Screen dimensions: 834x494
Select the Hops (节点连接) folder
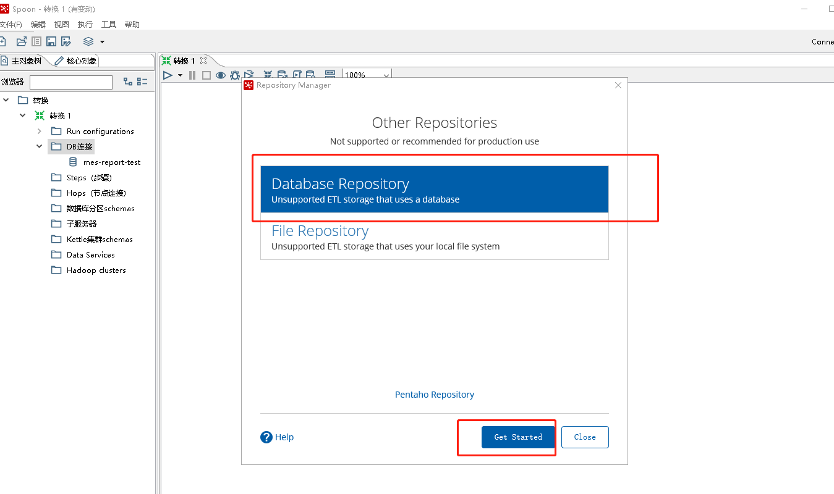point(96,193)
